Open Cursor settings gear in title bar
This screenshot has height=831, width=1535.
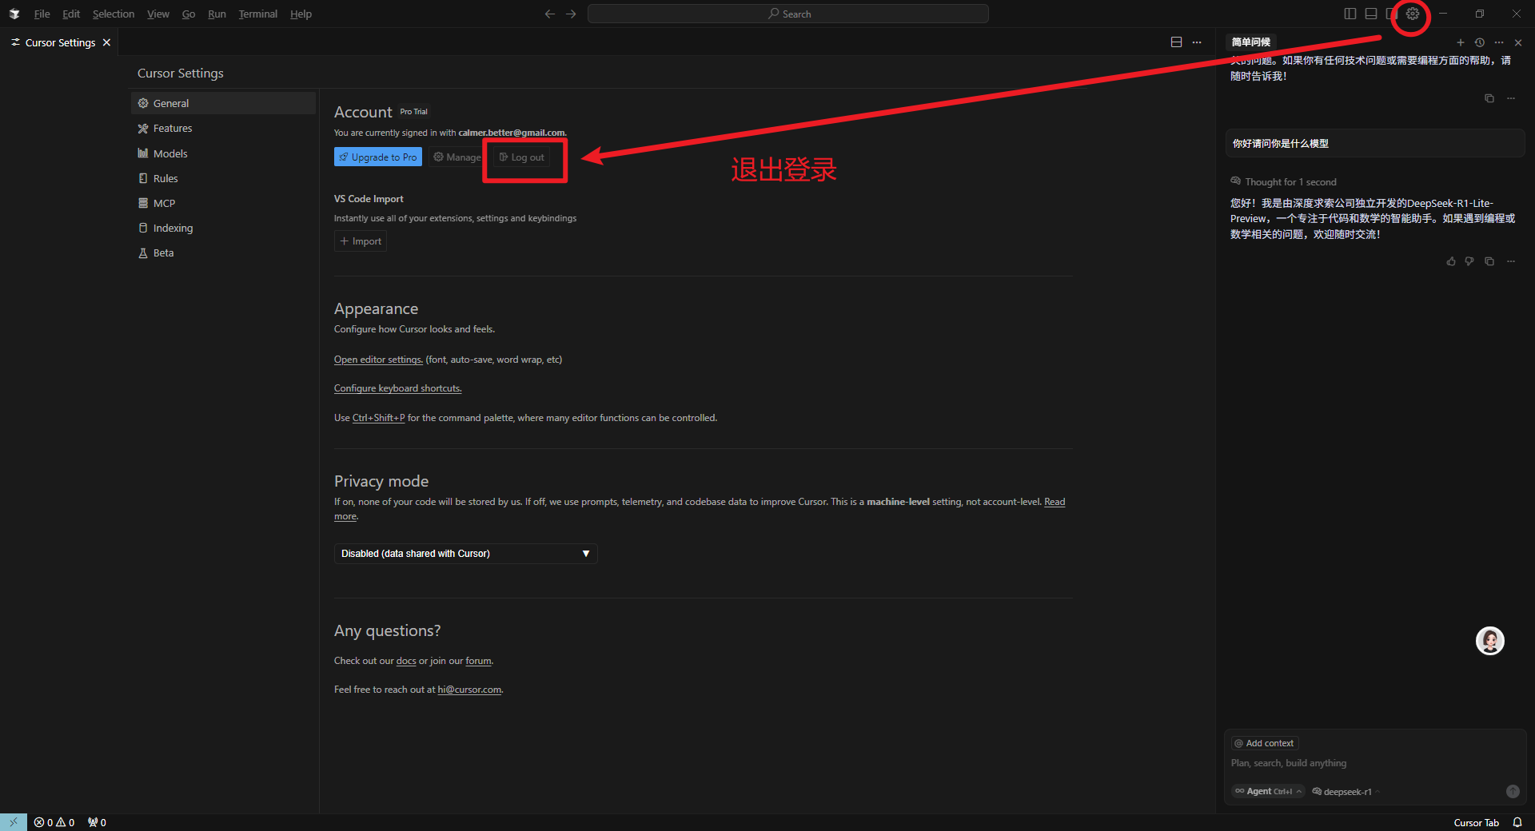click(x=1413, y=14)
